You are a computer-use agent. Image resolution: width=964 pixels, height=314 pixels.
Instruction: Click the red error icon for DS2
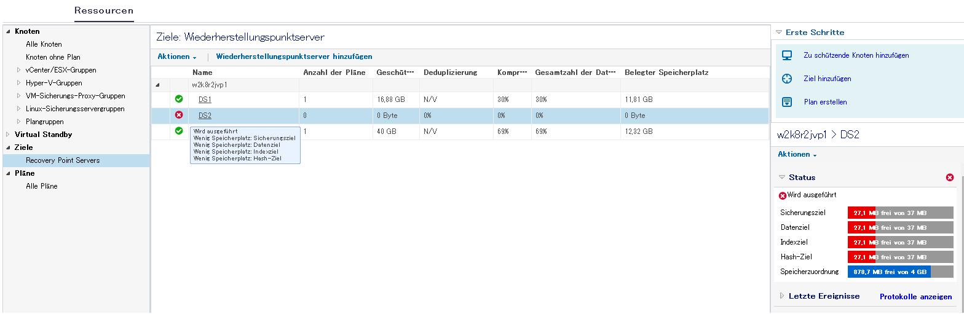(179, 115)
